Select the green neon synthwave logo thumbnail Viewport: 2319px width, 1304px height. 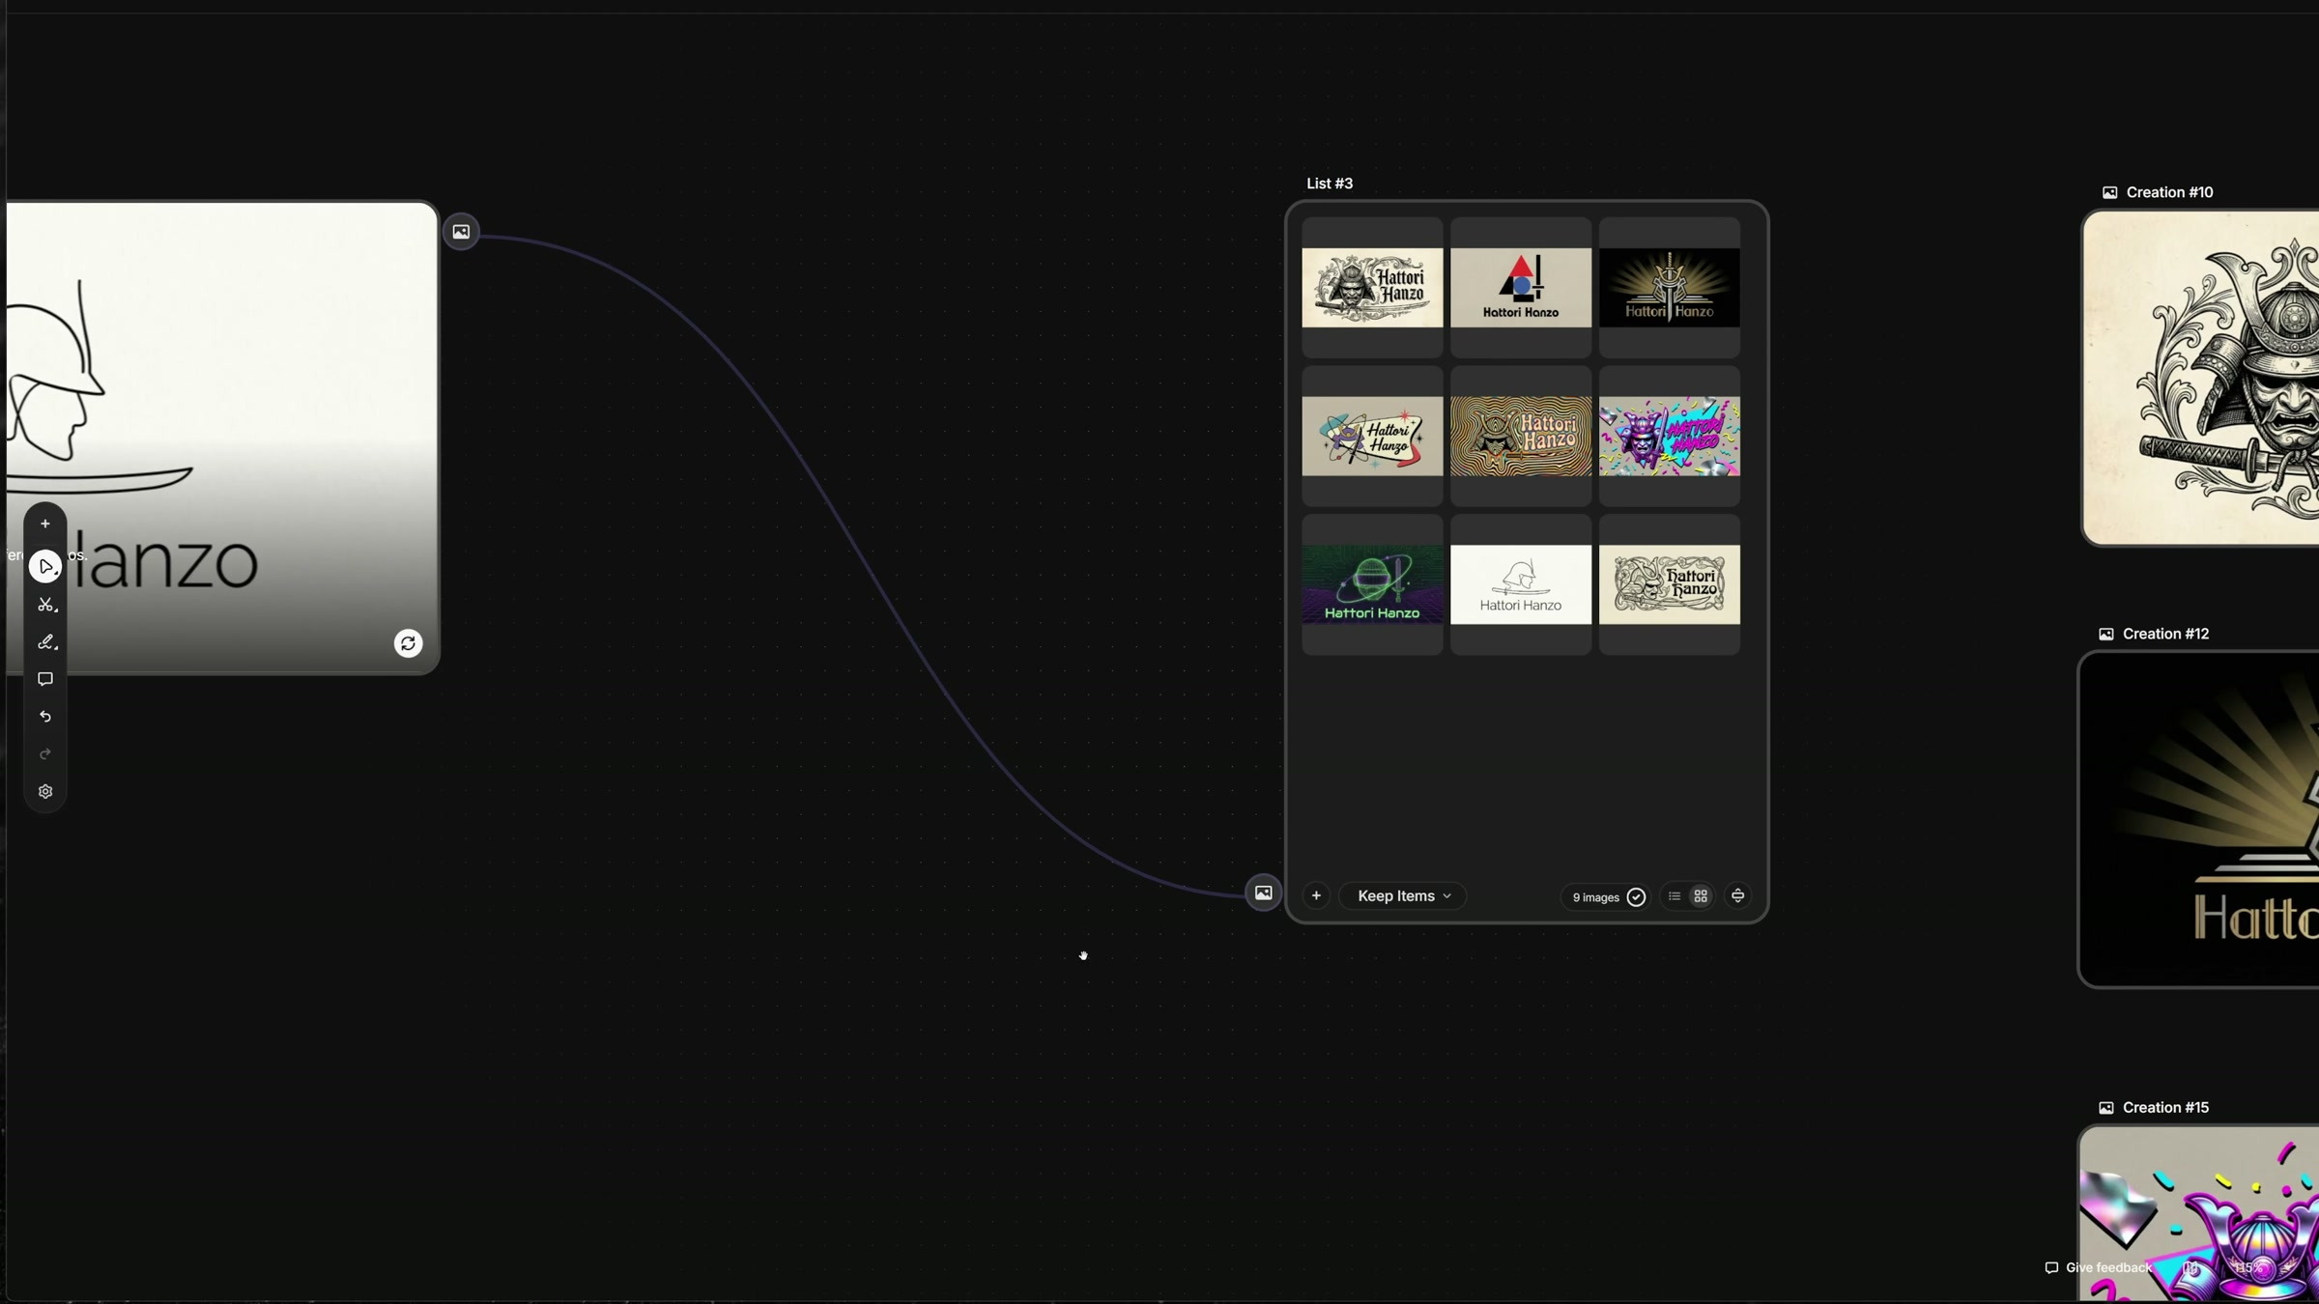click(1372, 584)
